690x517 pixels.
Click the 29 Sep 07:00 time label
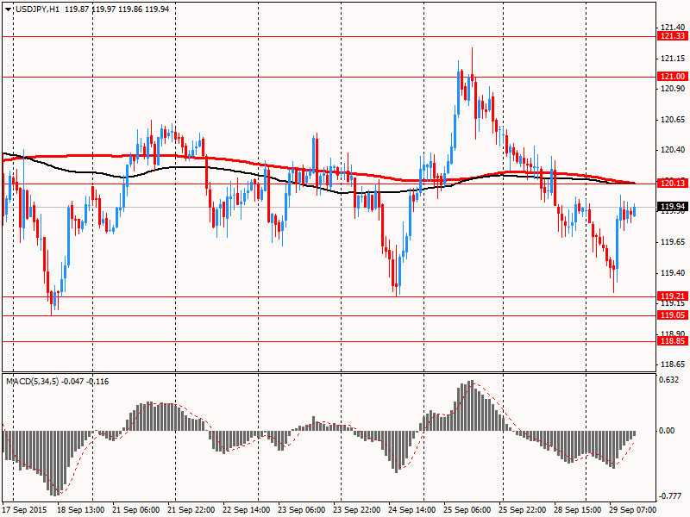[x=632, y=510]
